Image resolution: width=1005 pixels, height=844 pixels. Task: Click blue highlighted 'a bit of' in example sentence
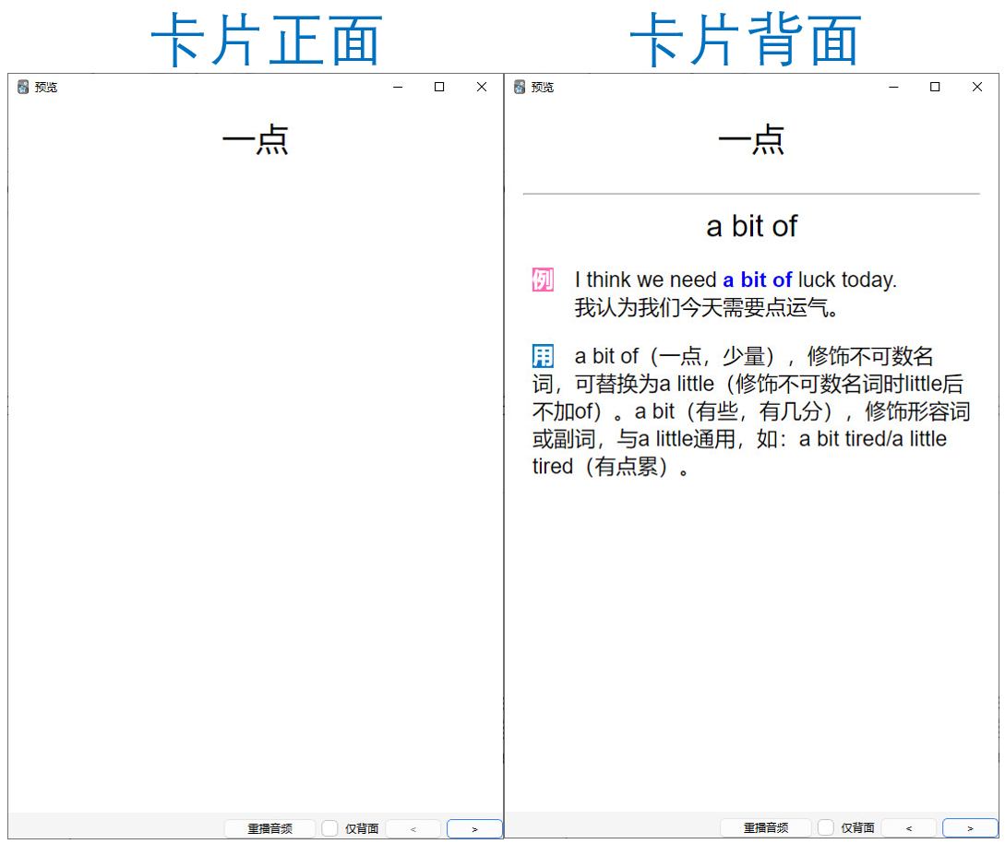[x=758, y=280]
